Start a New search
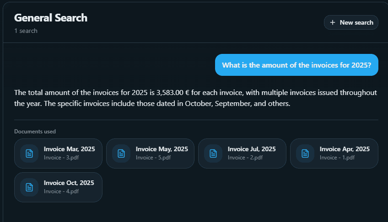 pyautogui.click(x=351, y=22)
